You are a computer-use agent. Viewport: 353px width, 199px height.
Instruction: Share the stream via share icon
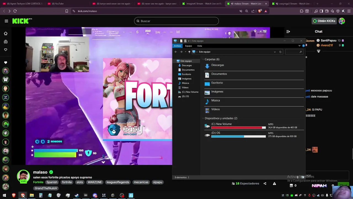coord(265,184)
